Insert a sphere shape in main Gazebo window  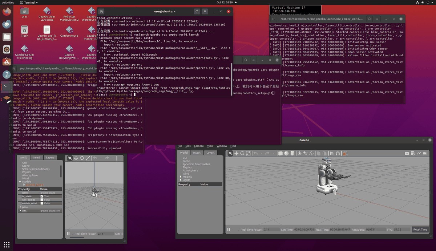coord(286,153)
